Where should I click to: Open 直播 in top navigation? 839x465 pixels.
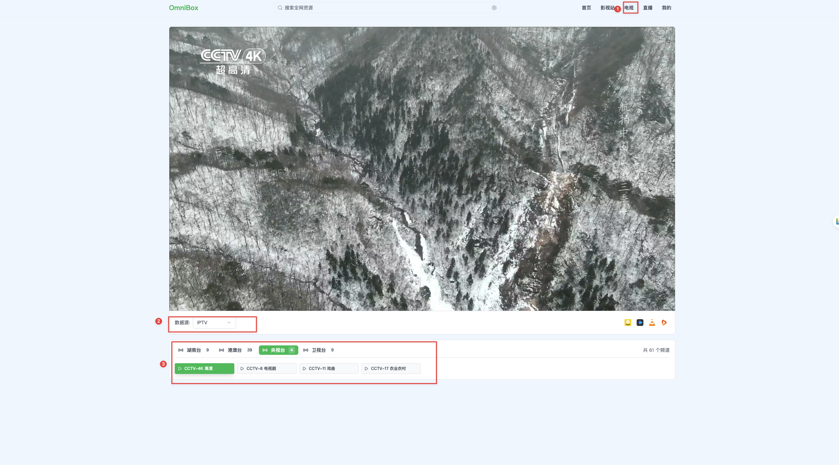647,8
